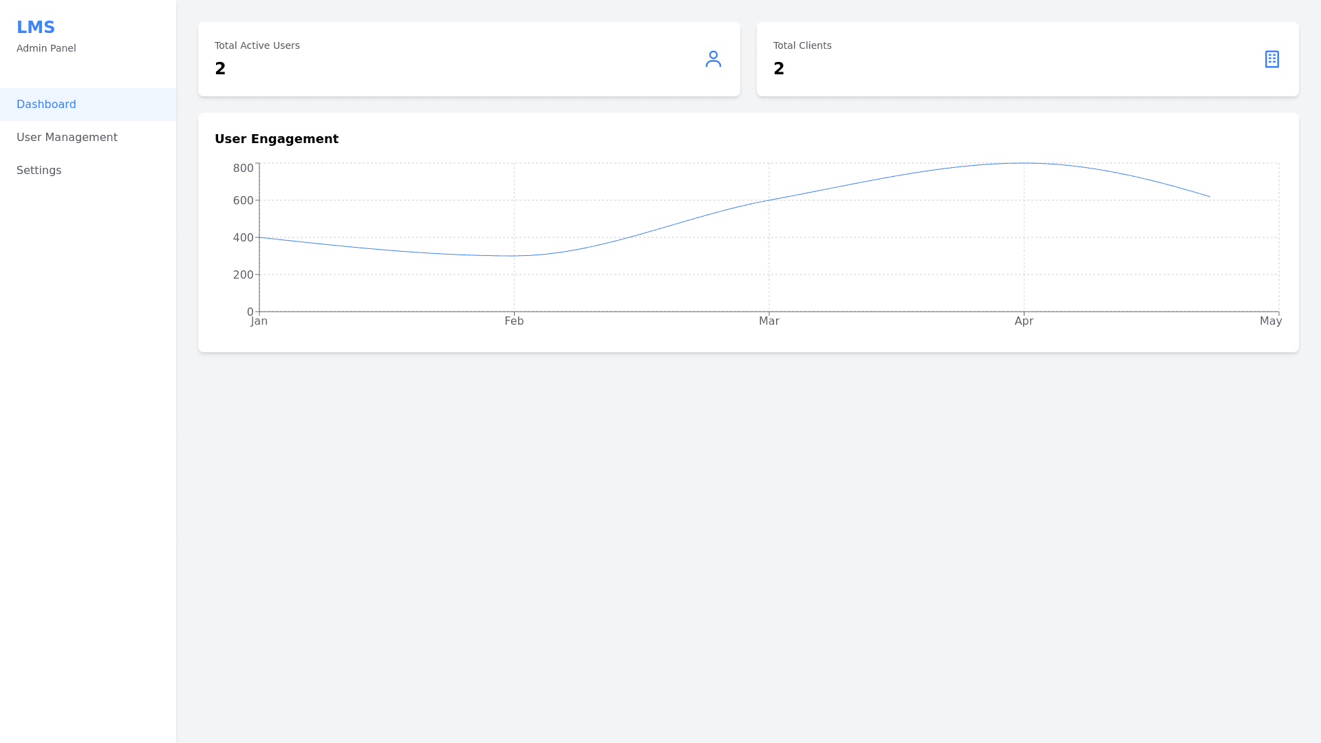The image size is (1321, 743).
Task: Open Settings from the sidebar
Action: click(39, 171)
